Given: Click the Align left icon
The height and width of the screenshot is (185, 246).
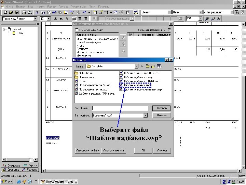Looking at the screenshot, I should 74,18.
